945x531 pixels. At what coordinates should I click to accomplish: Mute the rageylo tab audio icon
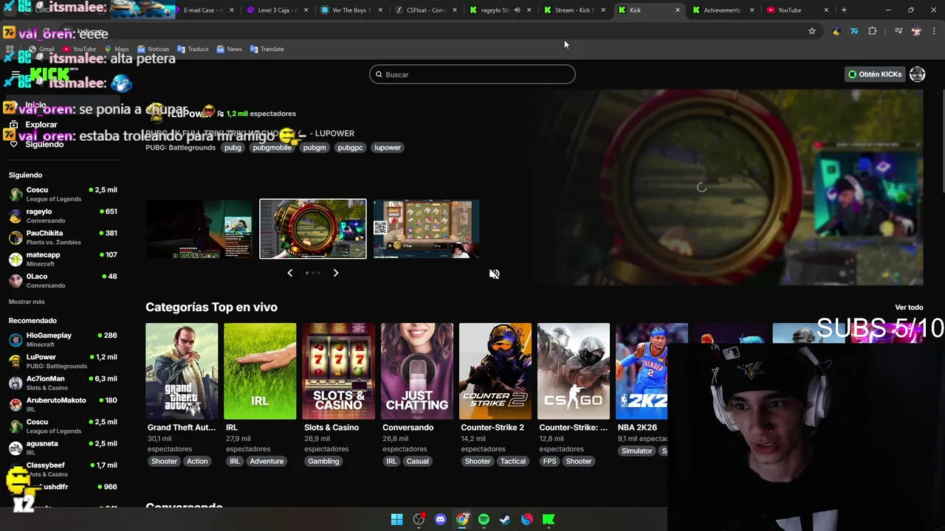point(517,10)
